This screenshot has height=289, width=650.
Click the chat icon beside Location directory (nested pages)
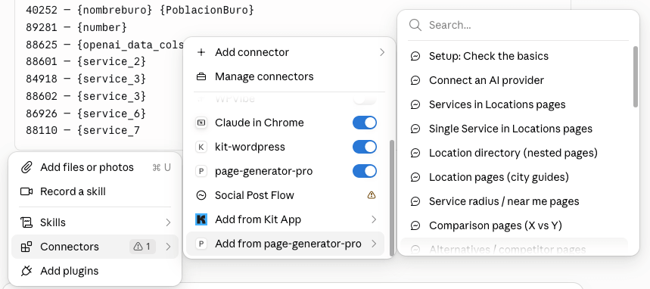[x=415, y=153]
